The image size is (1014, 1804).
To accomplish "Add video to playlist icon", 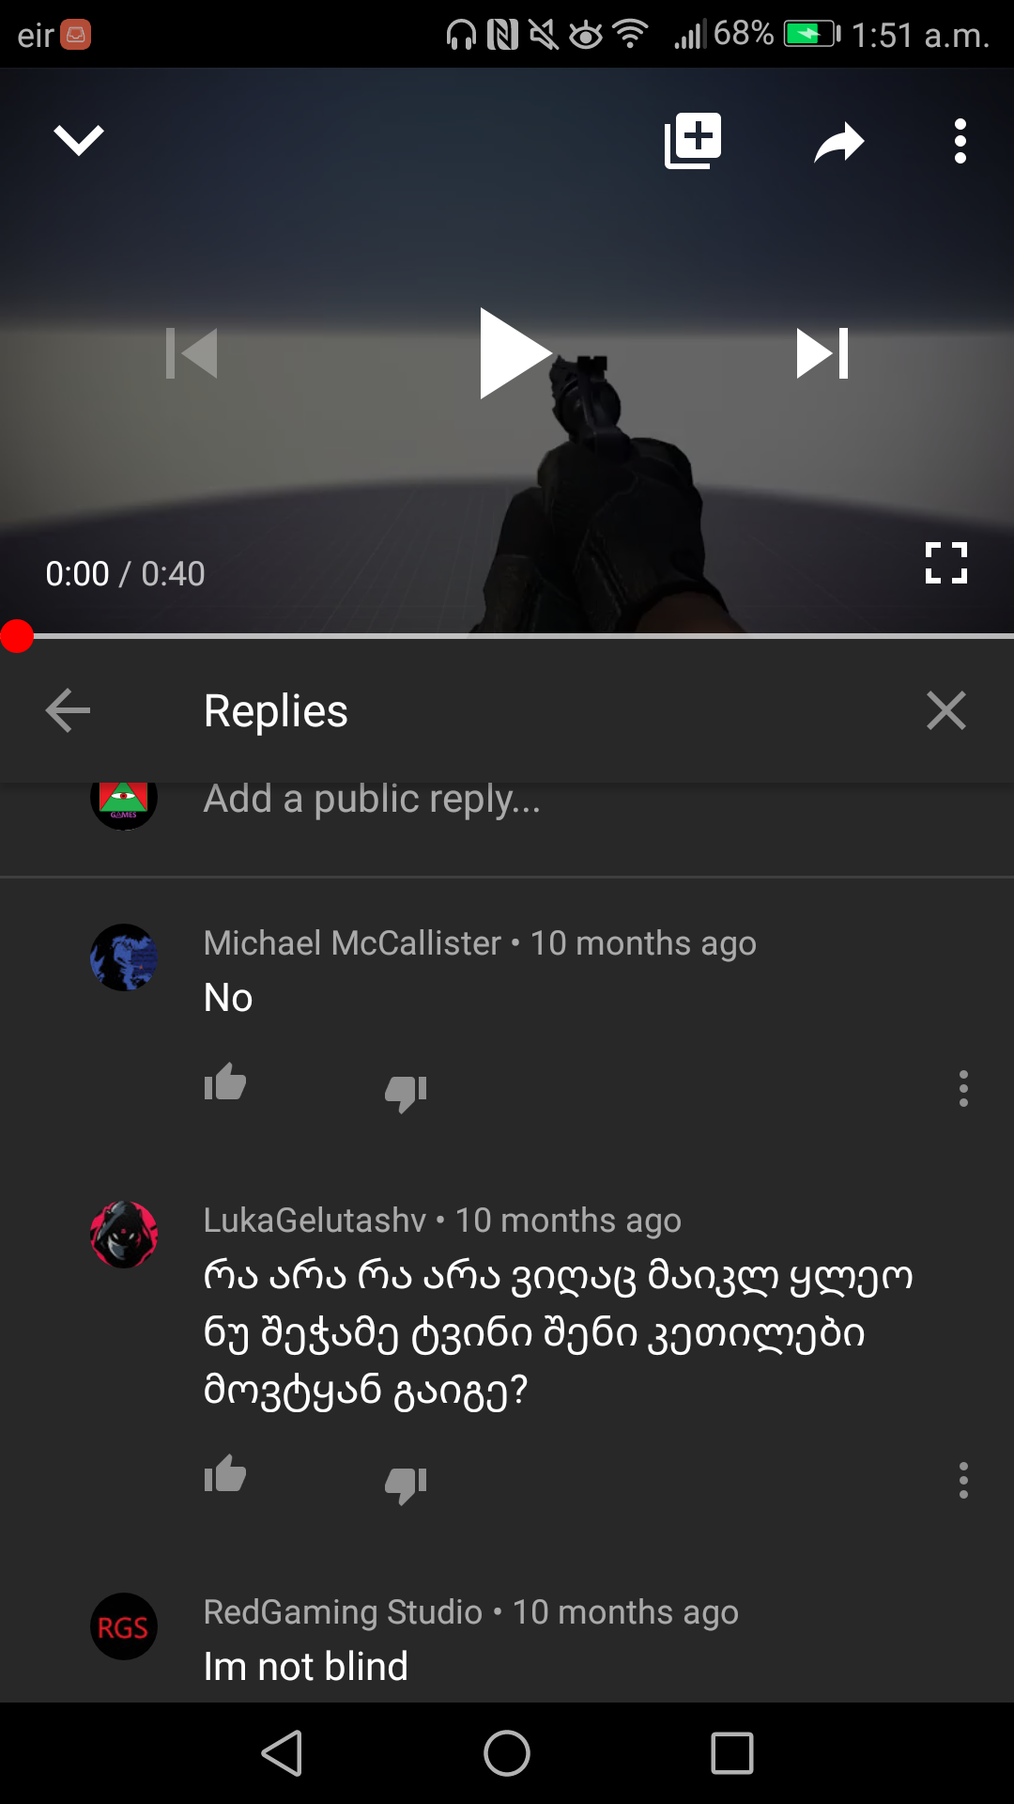I will pyautogui.click(x=693, y=141).
